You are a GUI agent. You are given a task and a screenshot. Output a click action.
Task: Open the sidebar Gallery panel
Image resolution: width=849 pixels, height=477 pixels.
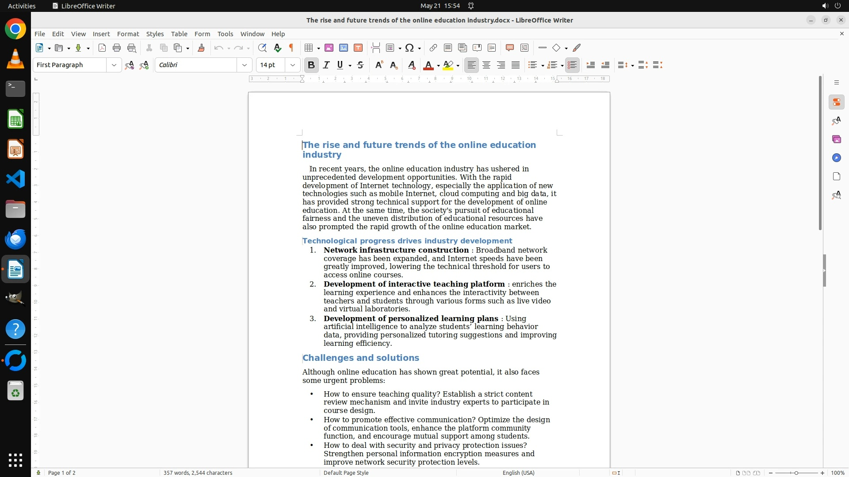pyautogui.click(x=836, y=139)
